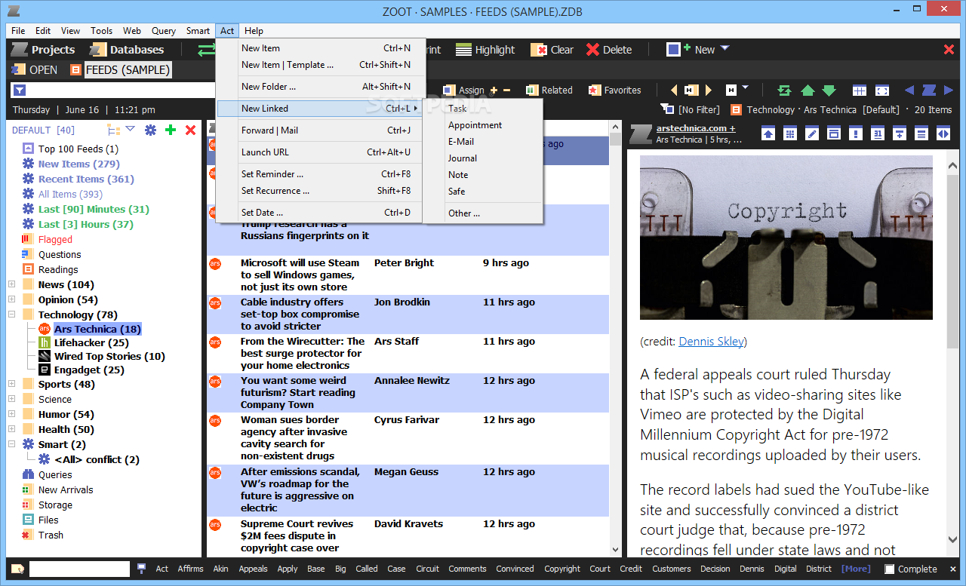Click the left-right arrows icon in reader pane

(943, 133)
